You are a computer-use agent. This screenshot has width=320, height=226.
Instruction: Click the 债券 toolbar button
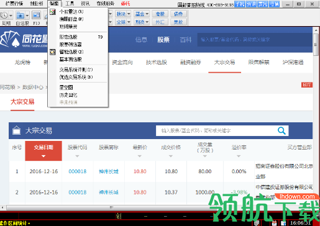pyautogui.click(x=178, y=14)
